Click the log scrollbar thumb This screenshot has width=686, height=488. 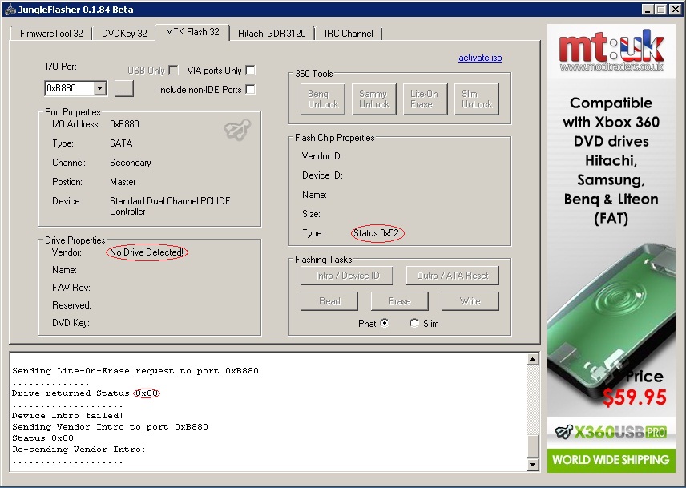532,446
